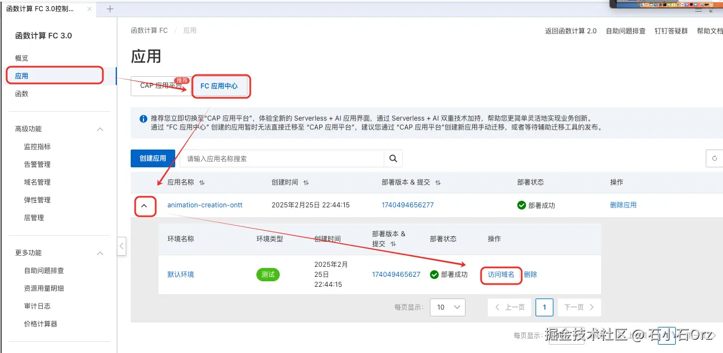Select 函数 in the sidebar

pyautogui.click(x=22, y=93)
